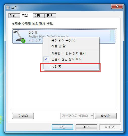Click the green default-device checkmark badge
This screenshot has width=128, height=136.
click(x=23, y=41)
